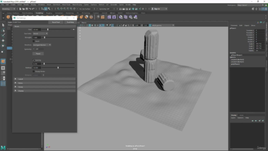Pick the Paint selection tool
The image size is (268, 151).
[3, 35]
